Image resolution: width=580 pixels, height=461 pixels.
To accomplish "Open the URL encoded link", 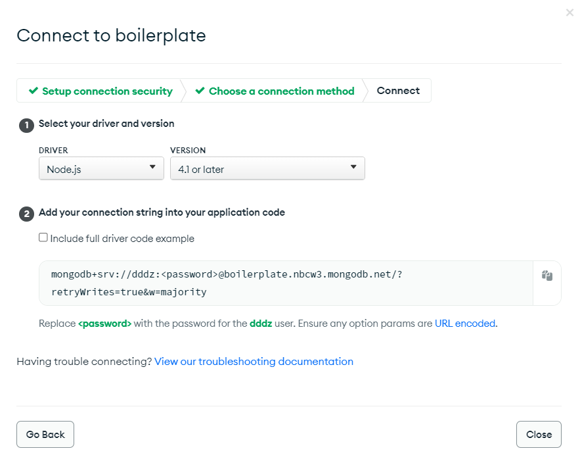I will click(x=466, y=324).
